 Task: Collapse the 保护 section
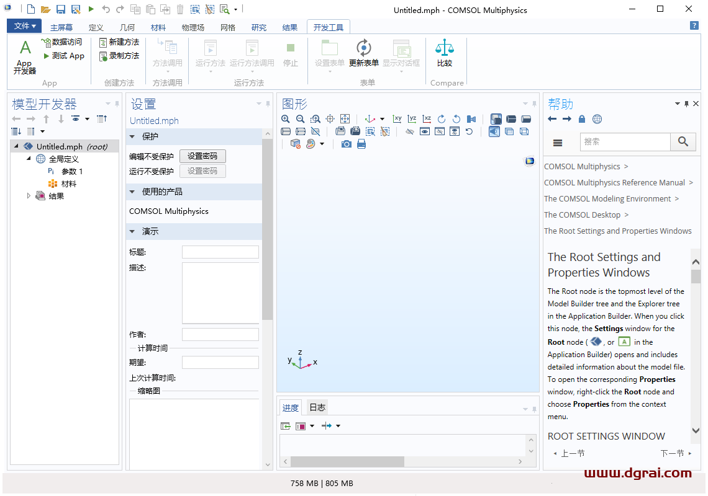pos(132,136)
